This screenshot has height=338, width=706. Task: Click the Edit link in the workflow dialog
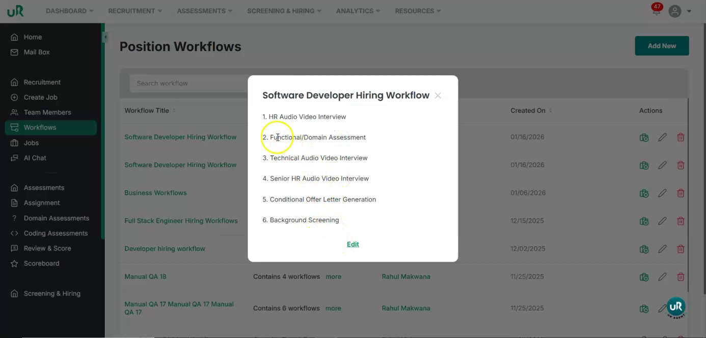[x=352, y=244]
